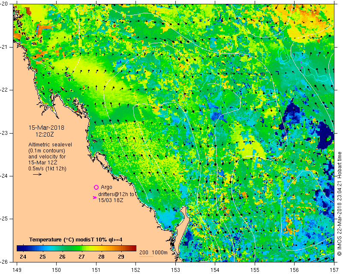The image size is (343, 274).
Task: Click the '25' color bar label
Action: click(x=42, y=257)
